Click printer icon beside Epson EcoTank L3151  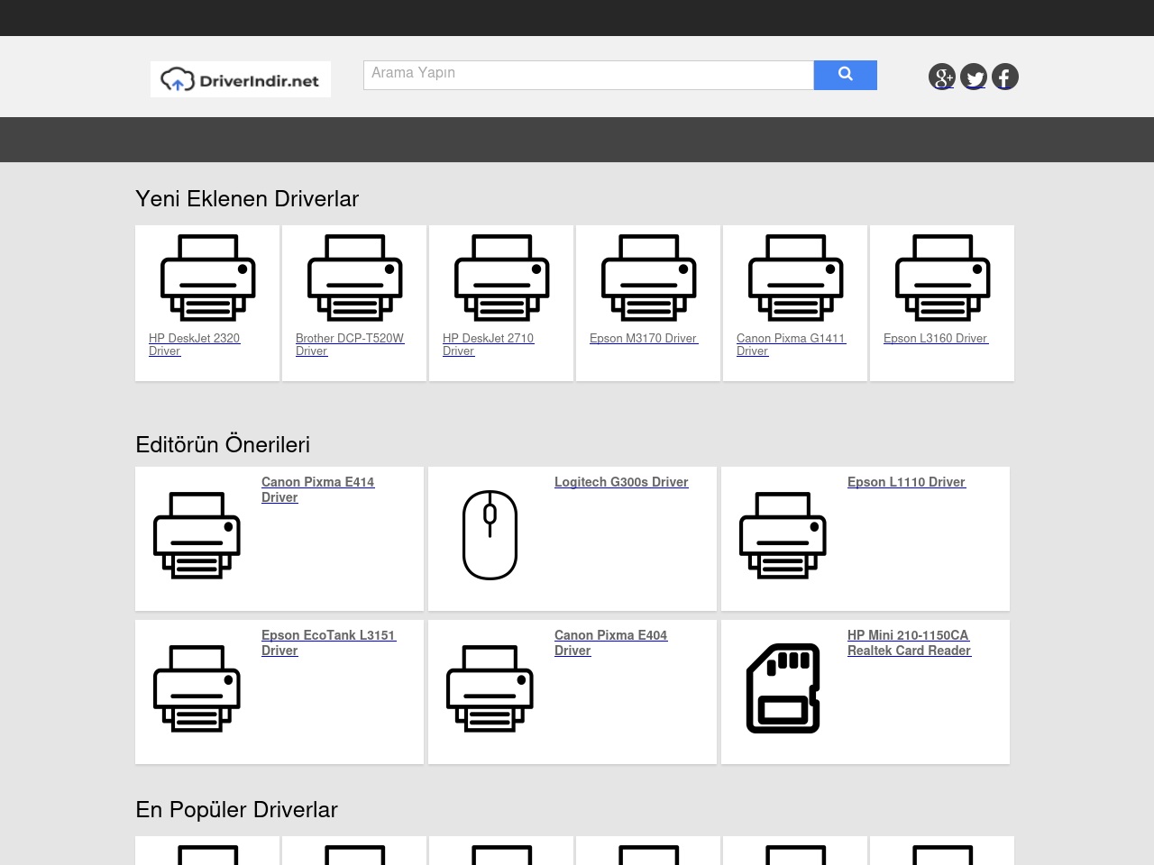pyautogui.click(x=197, y=688)
